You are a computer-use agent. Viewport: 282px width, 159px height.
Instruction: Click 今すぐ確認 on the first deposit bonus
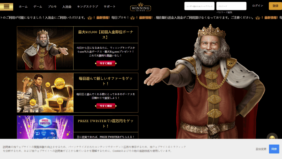click(x=106, y=63)
